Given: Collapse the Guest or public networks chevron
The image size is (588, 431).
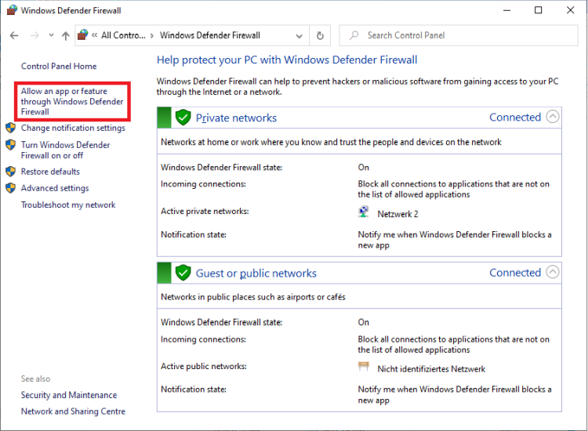Looking at the screenshot, I should pos(553,272).
